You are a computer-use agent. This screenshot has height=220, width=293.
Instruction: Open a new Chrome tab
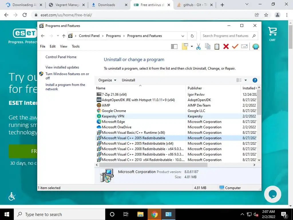coord(222,5)
